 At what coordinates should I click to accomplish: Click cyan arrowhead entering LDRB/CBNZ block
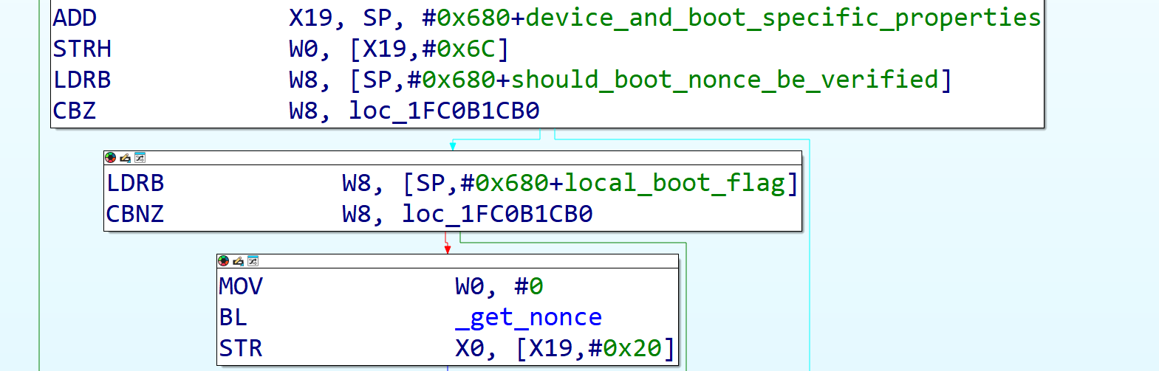(453, 146)
